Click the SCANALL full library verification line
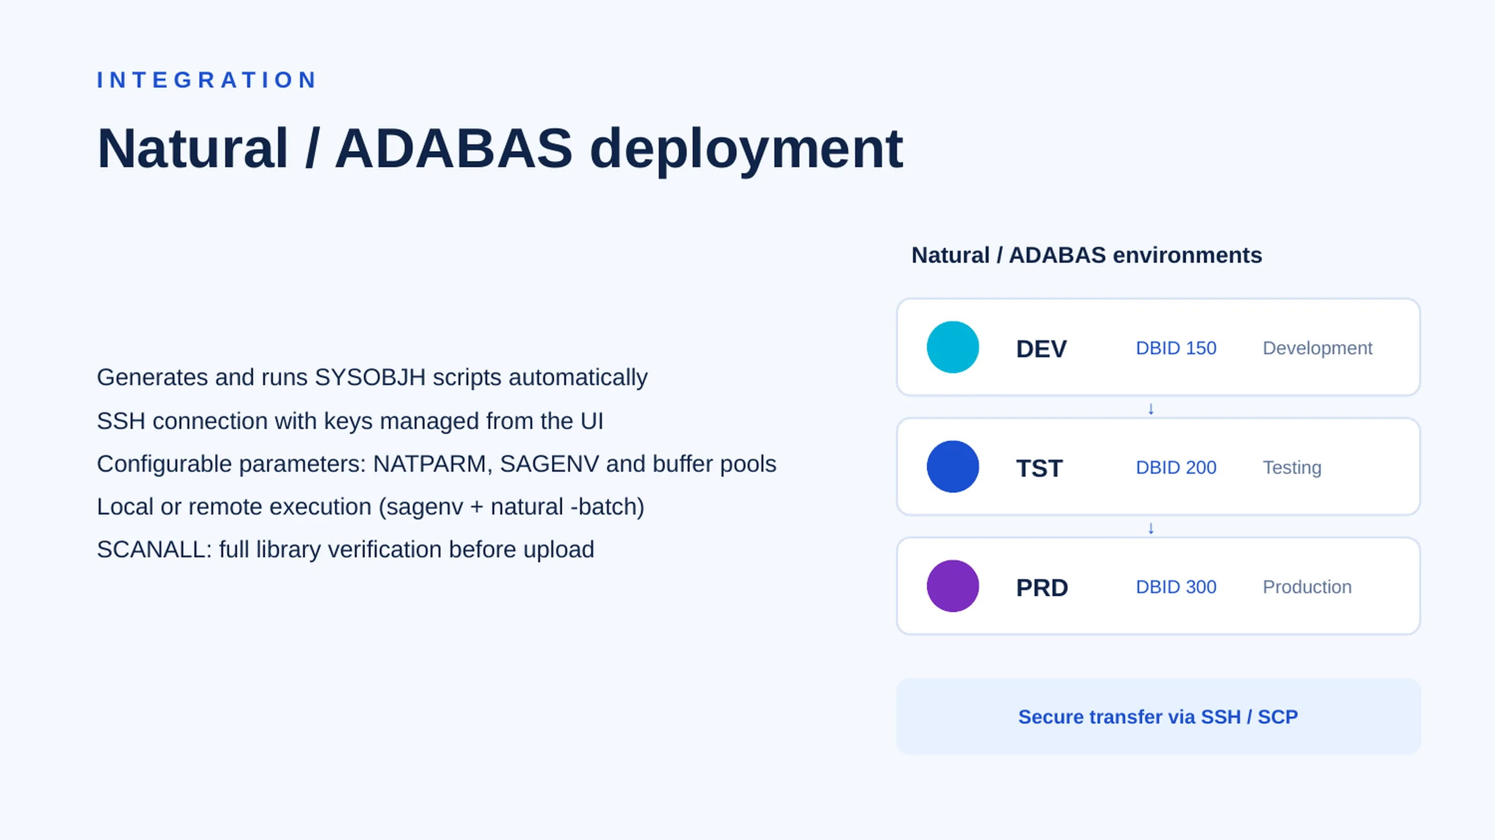Viewport: 1495px width, 840px height. coord(346,550)
